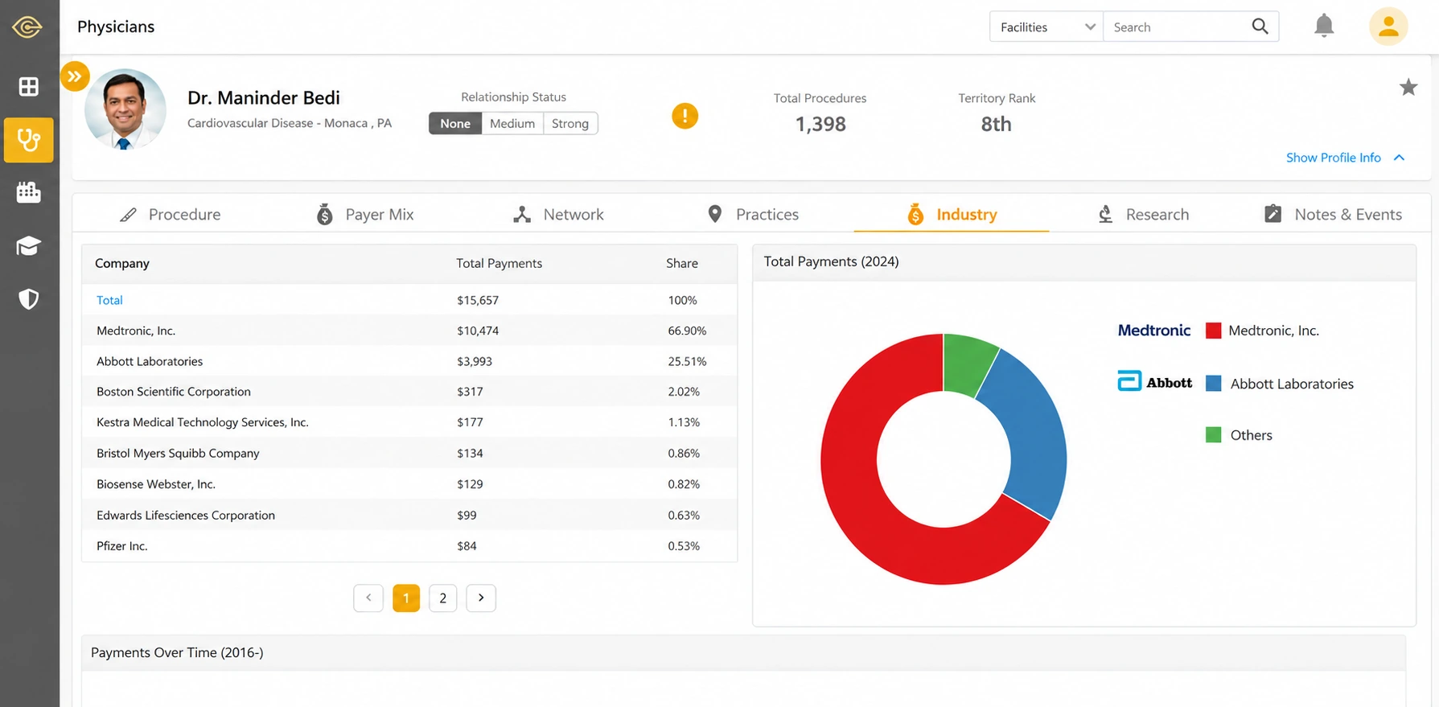Image resolution: width=1439 pixels, height=707 pixels.
Task: Go to next page of companies
Action: point(481,598)
